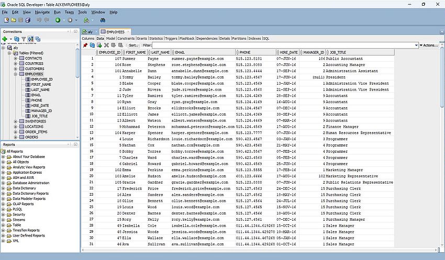The width and height of the screenshot is (445, 260).
Task: Click the Sort button
Action: (x=133, y=46)
